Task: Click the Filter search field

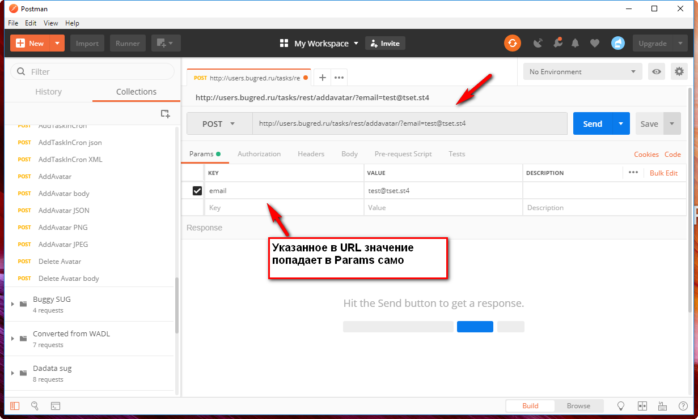Action: pyautogui.click(x=92, y=71)
